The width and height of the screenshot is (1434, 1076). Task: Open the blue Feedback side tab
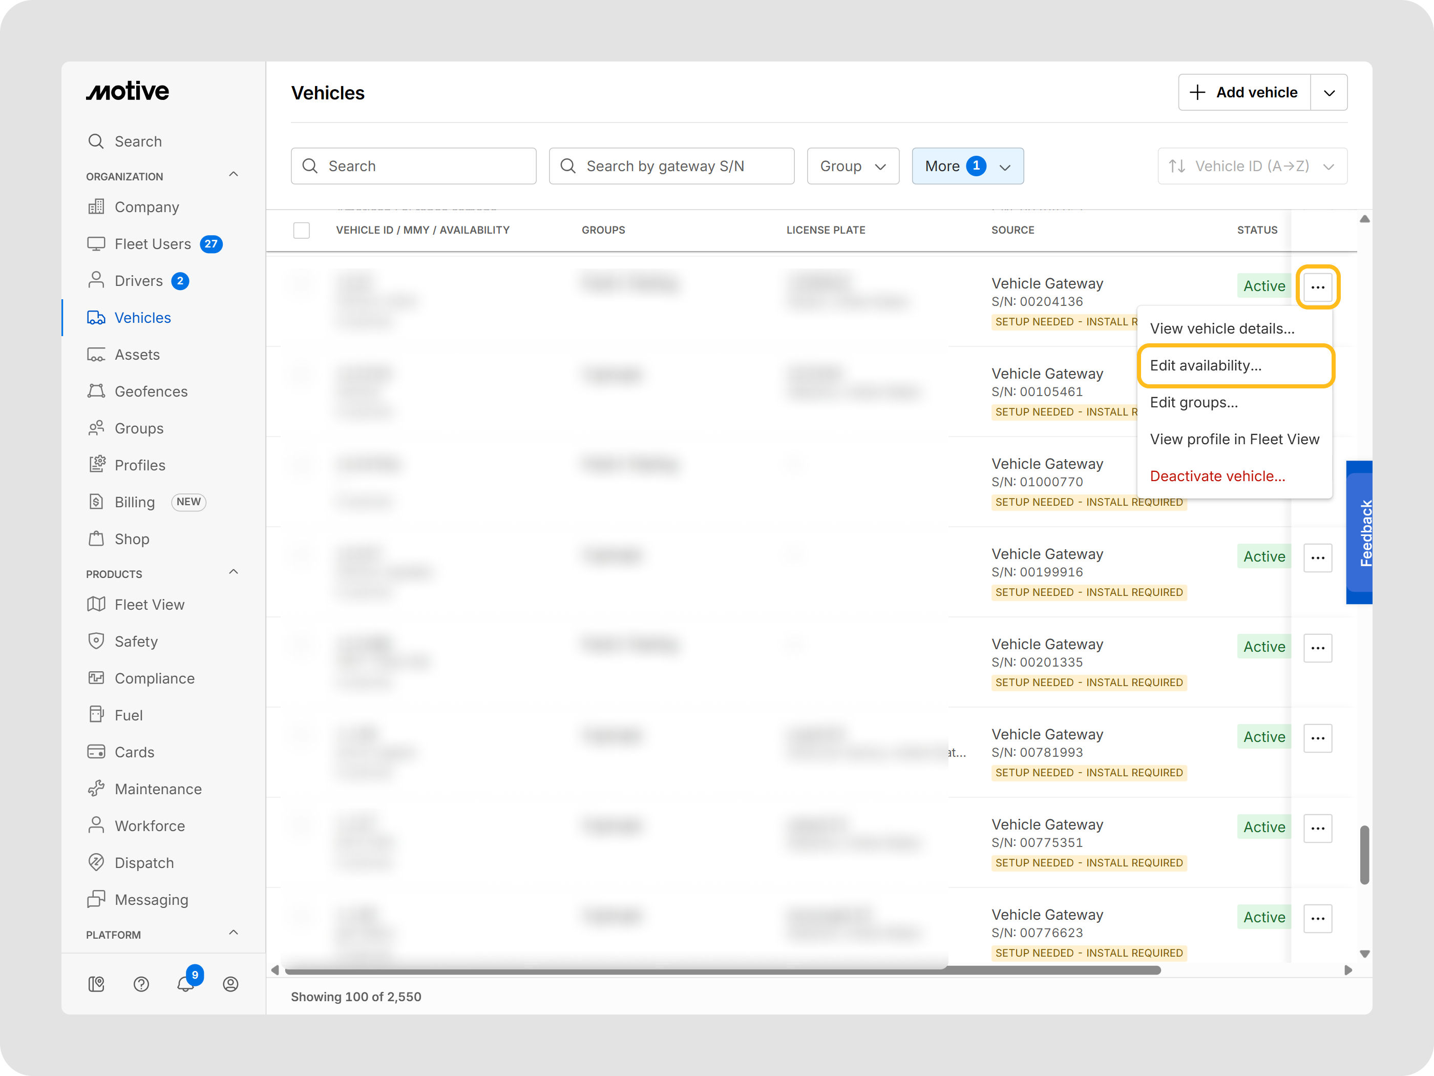1359,532
